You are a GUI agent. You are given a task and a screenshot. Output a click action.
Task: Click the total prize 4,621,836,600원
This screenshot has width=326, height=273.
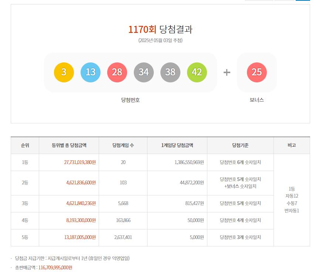(81, 182)
